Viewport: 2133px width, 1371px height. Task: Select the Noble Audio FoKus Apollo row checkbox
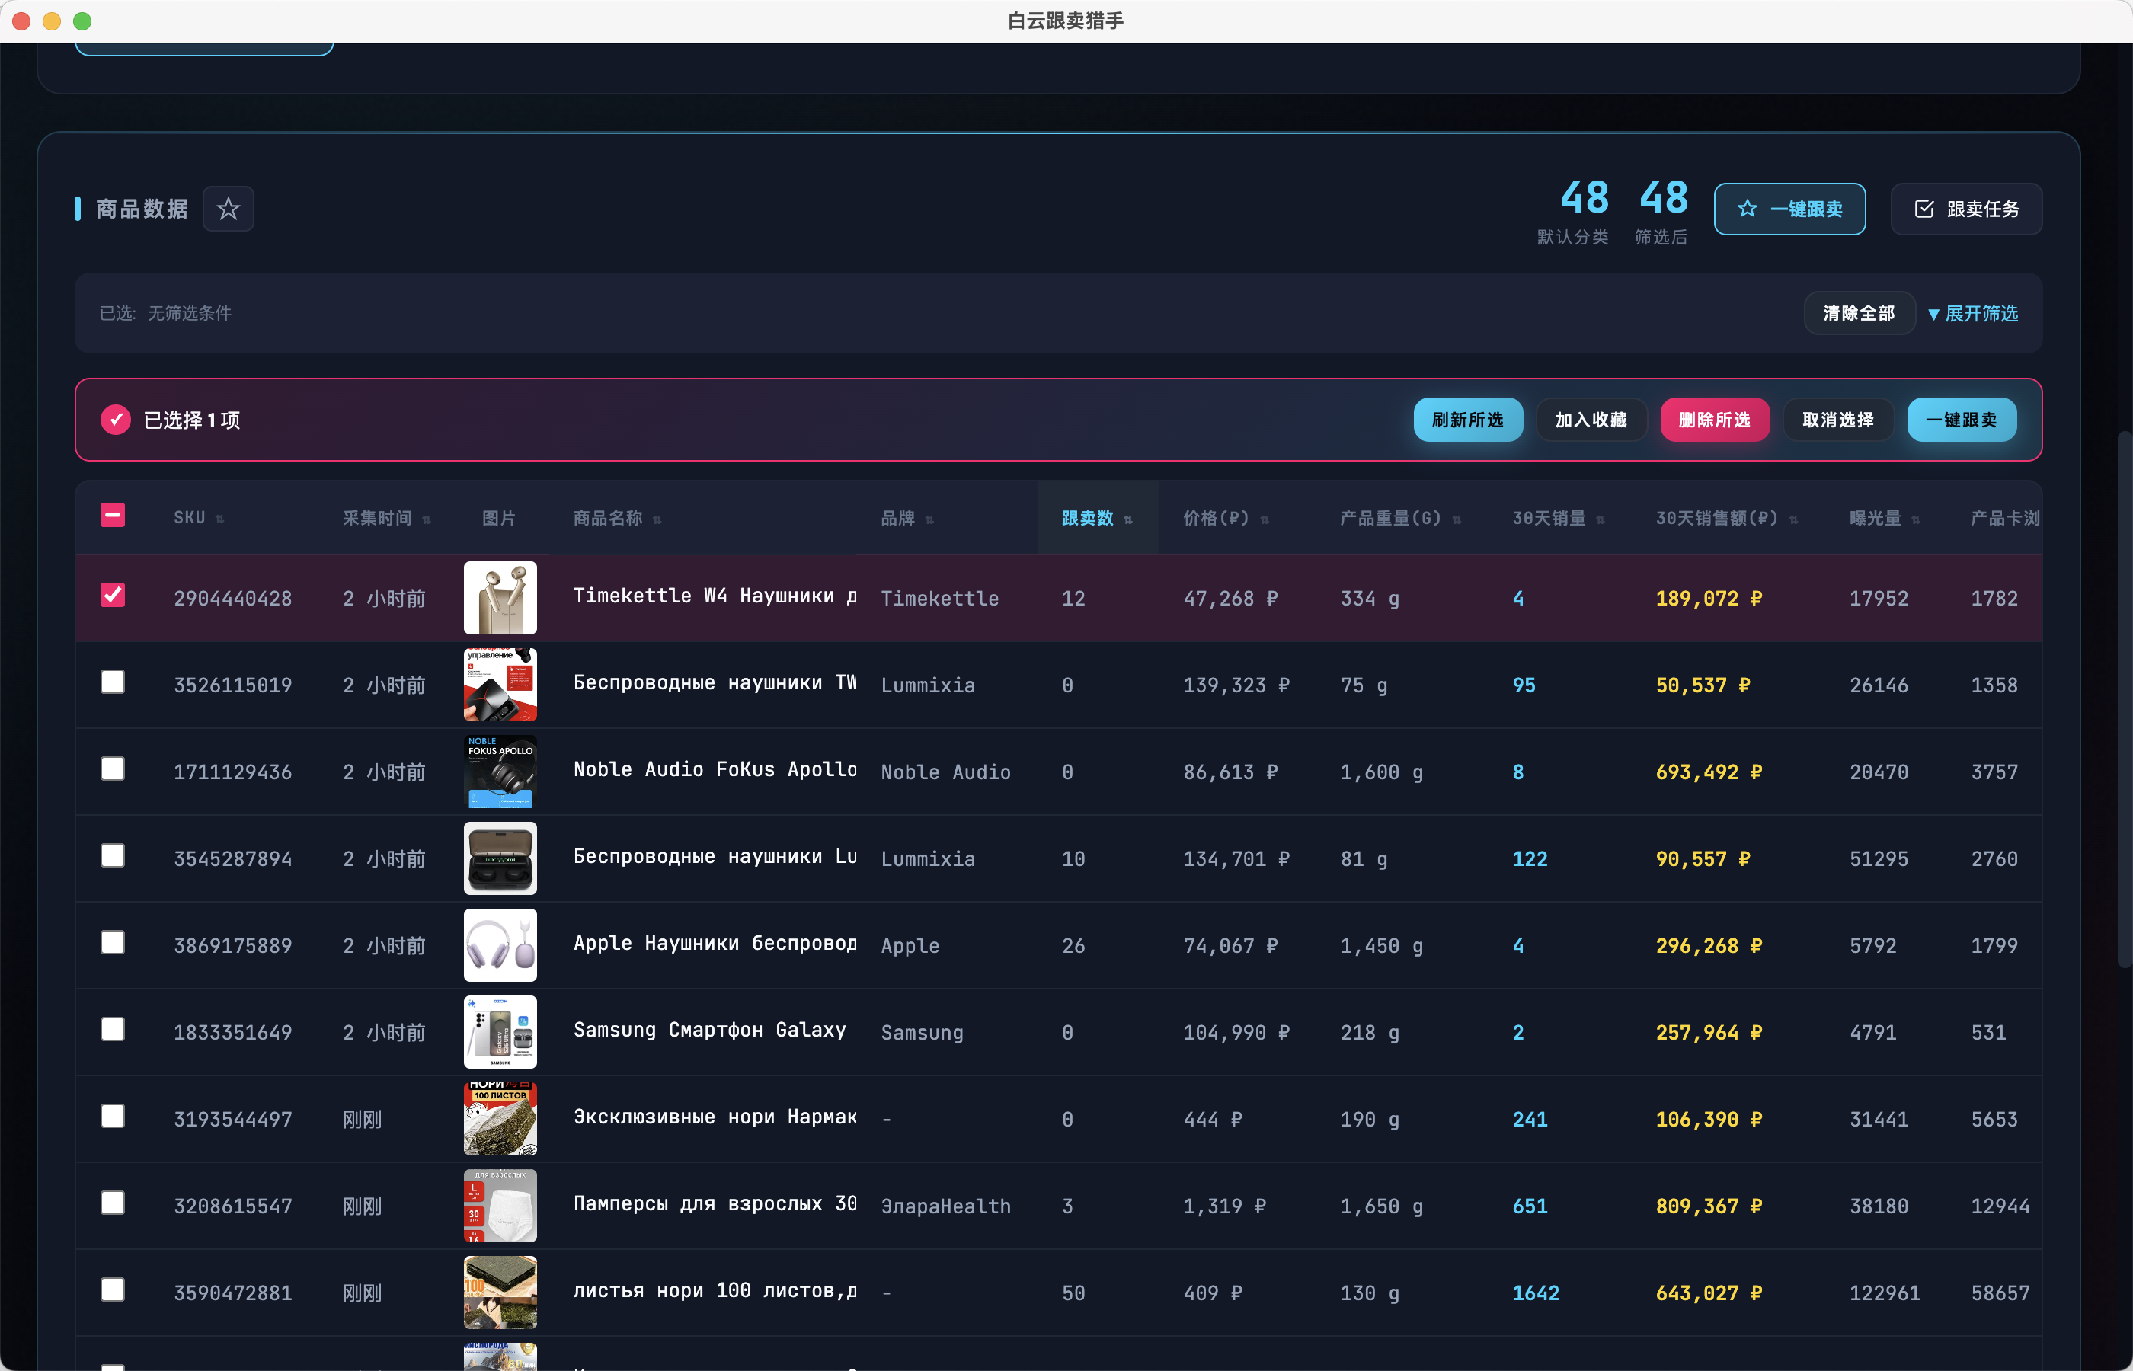pyautogui.click(x=113, y=769)
